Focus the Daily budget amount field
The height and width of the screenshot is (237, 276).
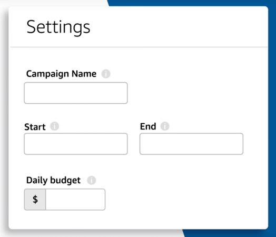75,200
